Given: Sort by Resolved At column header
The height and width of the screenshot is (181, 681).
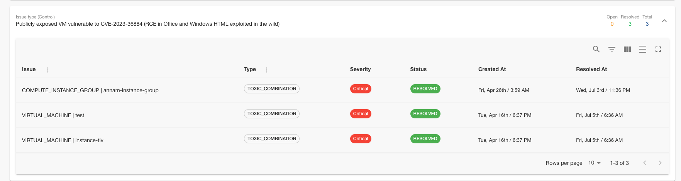Looking at the screenshot, I should (591, 69).
